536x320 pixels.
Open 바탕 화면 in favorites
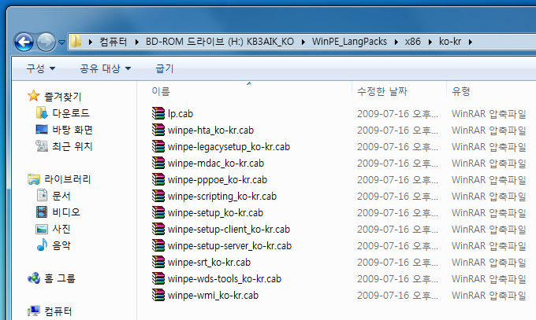pos(73,130)
